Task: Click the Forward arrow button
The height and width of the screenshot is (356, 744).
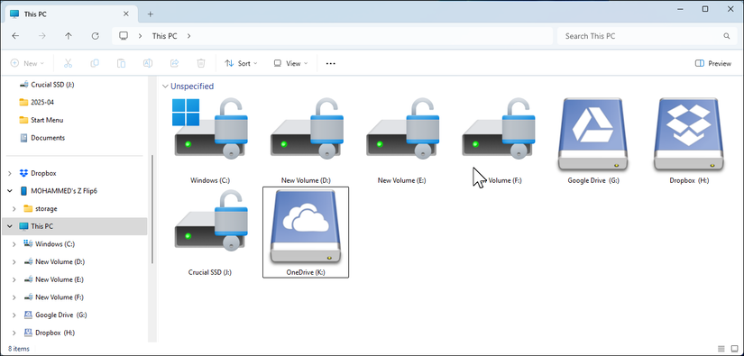Action: (x=41, y=36)
